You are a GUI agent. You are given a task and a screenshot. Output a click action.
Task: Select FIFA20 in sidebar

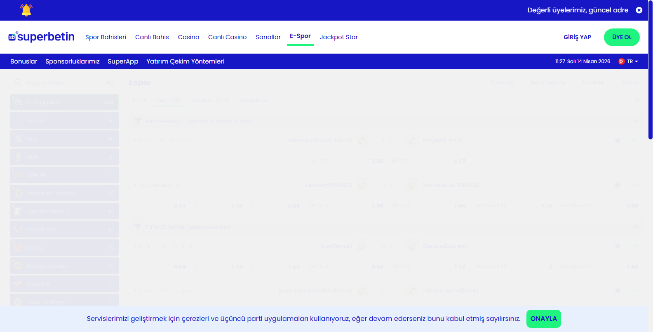tap(64, 120)
